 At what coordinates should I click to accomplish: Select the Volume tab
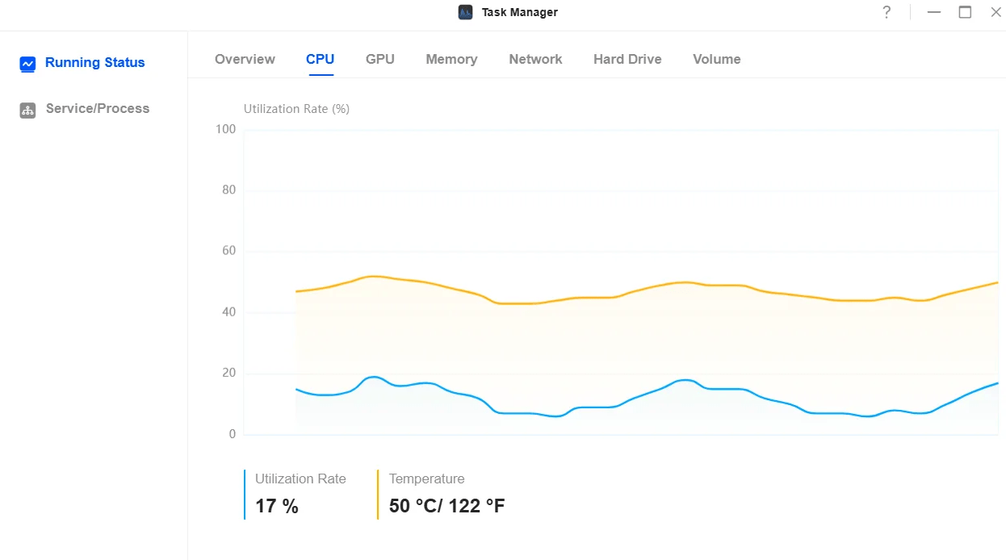click(x=716, y=59)
